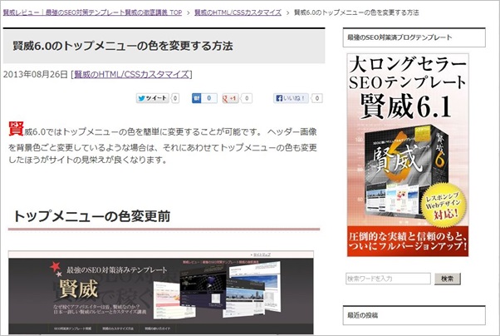Click the sidebar heading 最強のSEO対策済ブログテンプレート
This screenshot has width=500, height=336.
400,37
